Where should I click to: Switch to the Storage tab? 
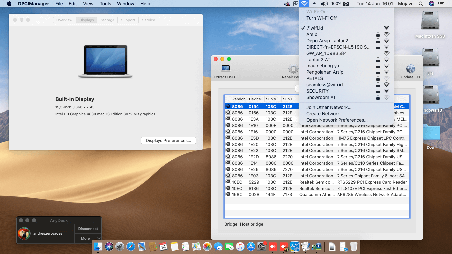pyautogui.click(x=107, y=20)
